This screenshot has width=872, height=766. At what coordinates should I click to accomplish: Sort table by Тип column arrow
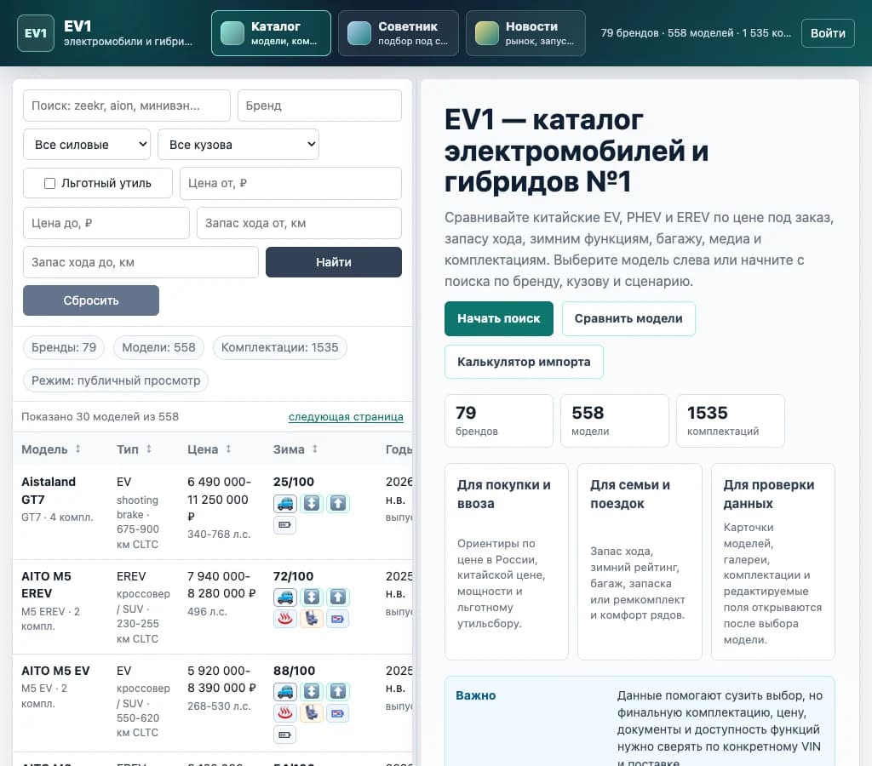point(149,449)
